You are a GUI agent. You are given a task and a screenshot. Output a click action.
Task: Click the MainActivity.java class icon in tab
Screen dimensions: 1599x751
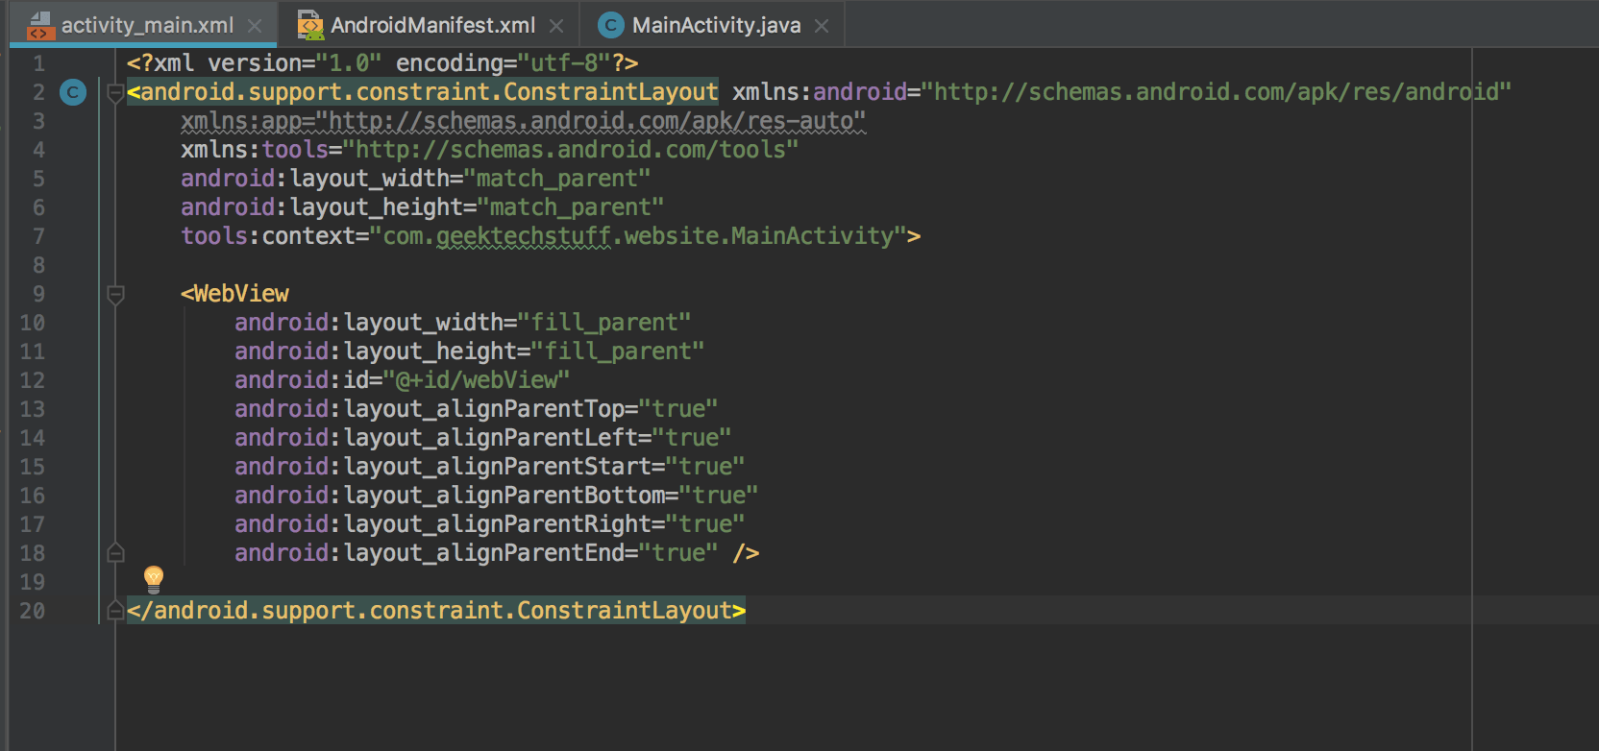[610, 25]
